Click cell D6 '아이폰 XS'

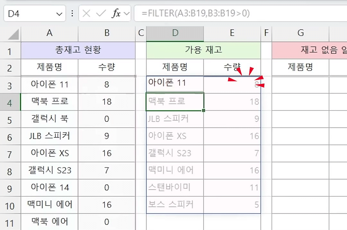tap(175, 136)
